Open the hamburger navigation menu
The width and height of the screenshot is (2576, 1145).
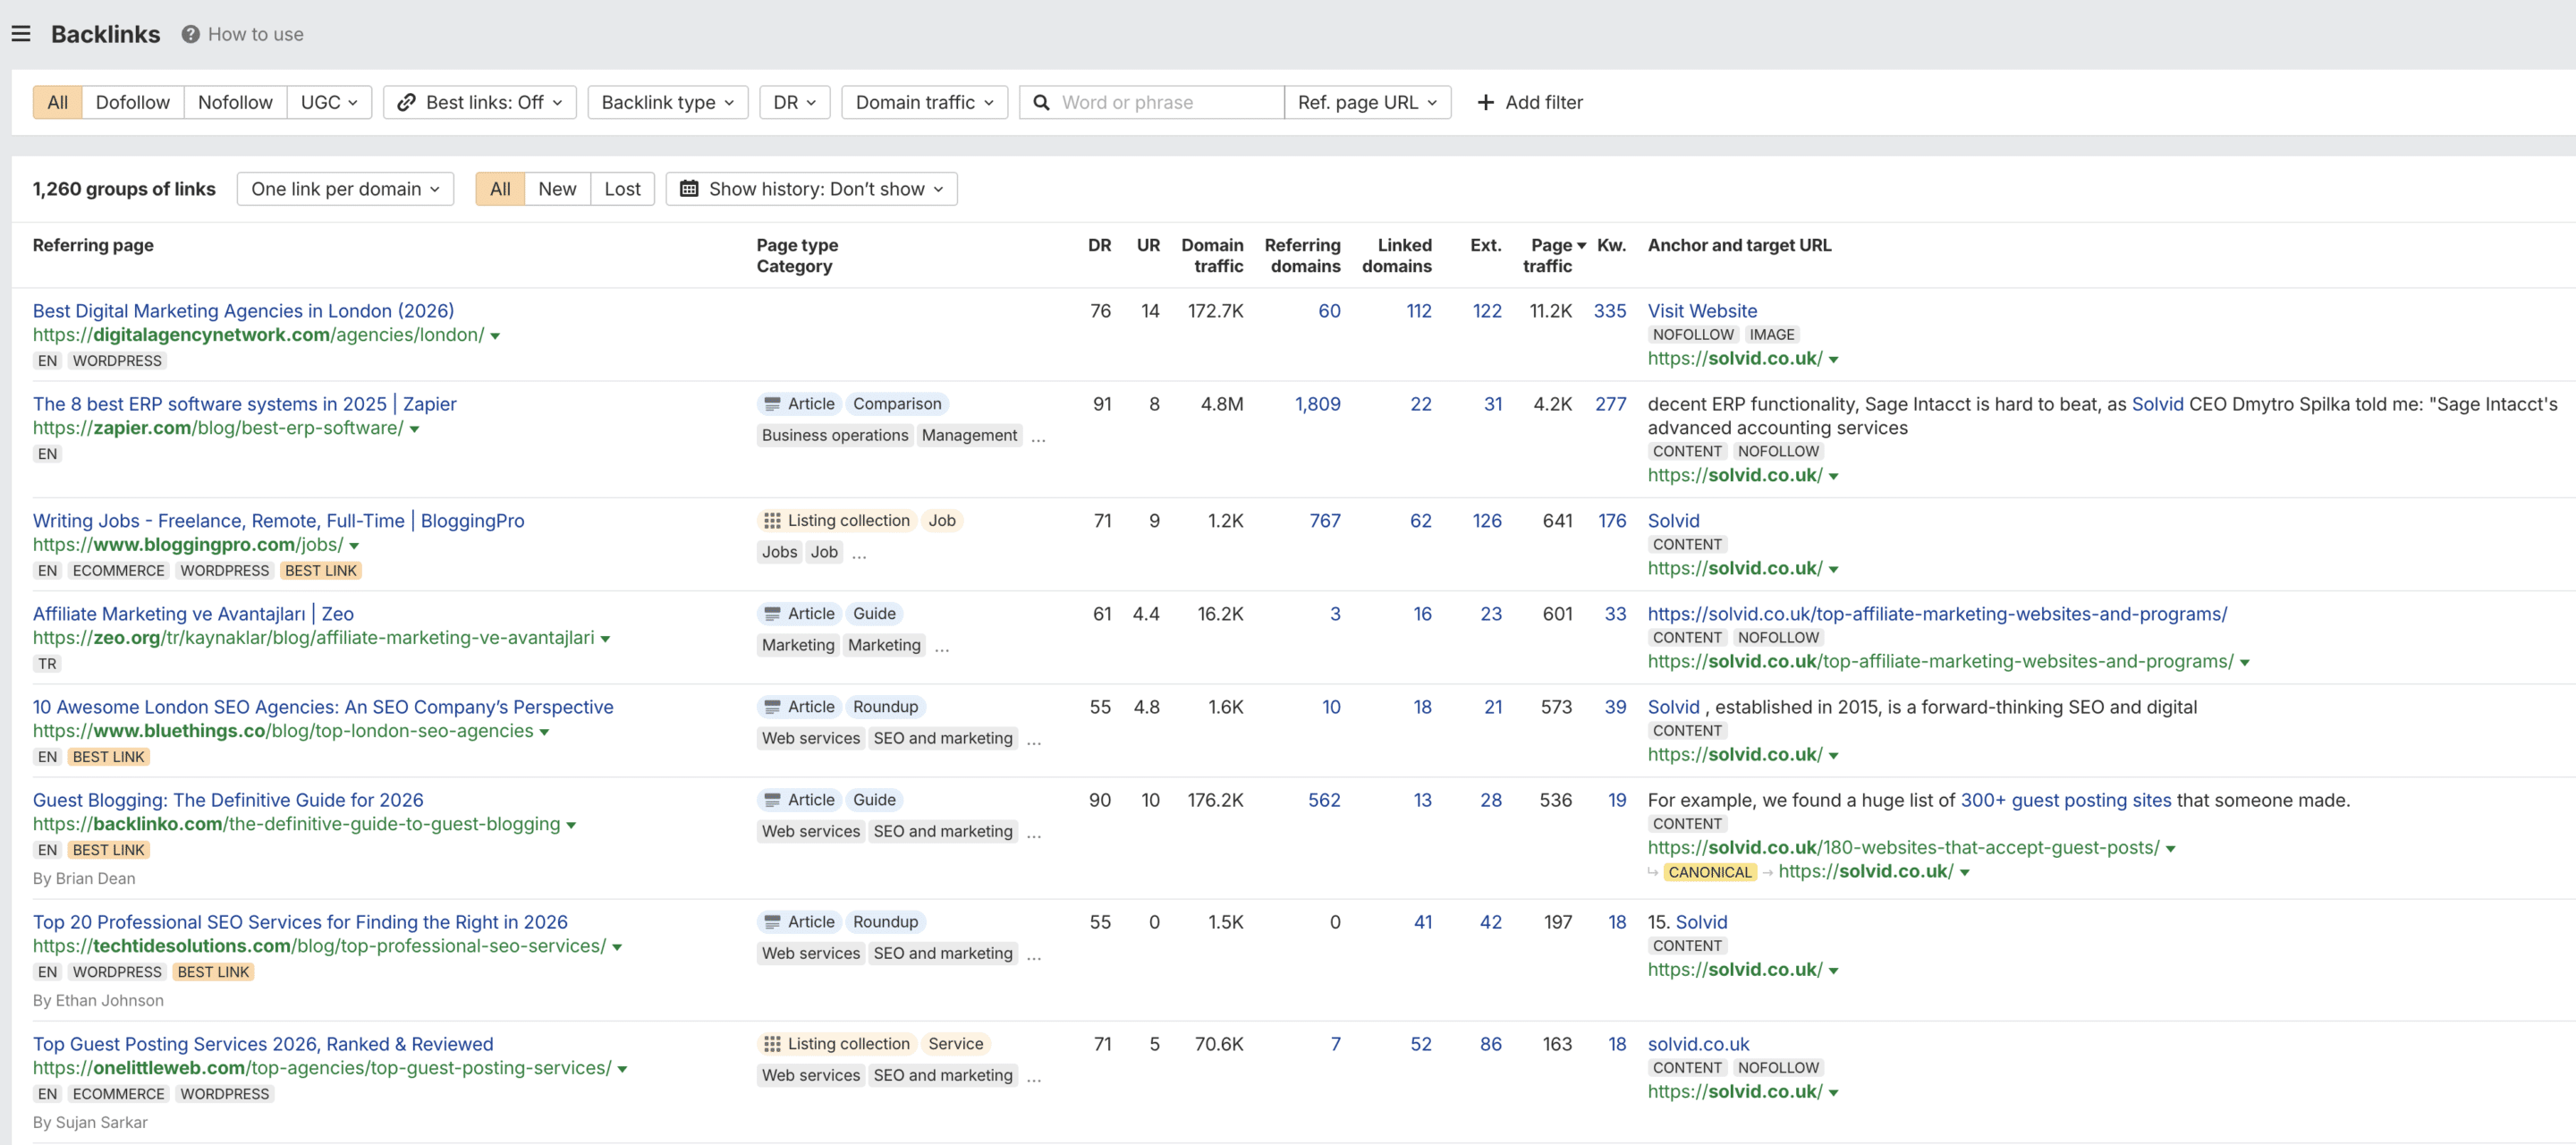[x=21, y=34]
